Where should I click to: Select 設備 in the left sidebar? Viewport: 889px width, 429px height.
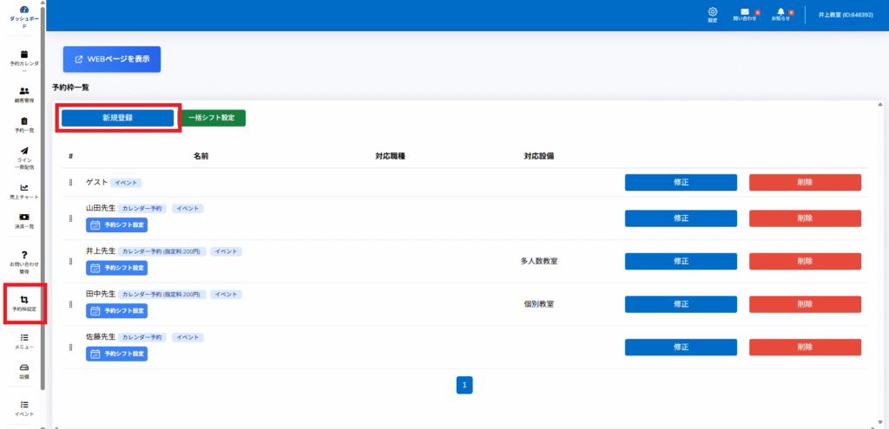[x=24, y=368]
